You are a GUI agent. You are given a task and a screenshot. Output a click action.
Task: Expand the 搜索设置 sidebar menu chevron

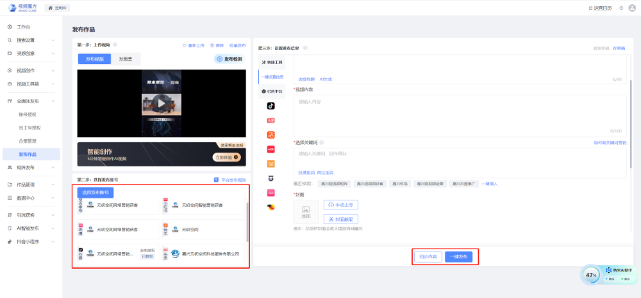tap(53, 40)
